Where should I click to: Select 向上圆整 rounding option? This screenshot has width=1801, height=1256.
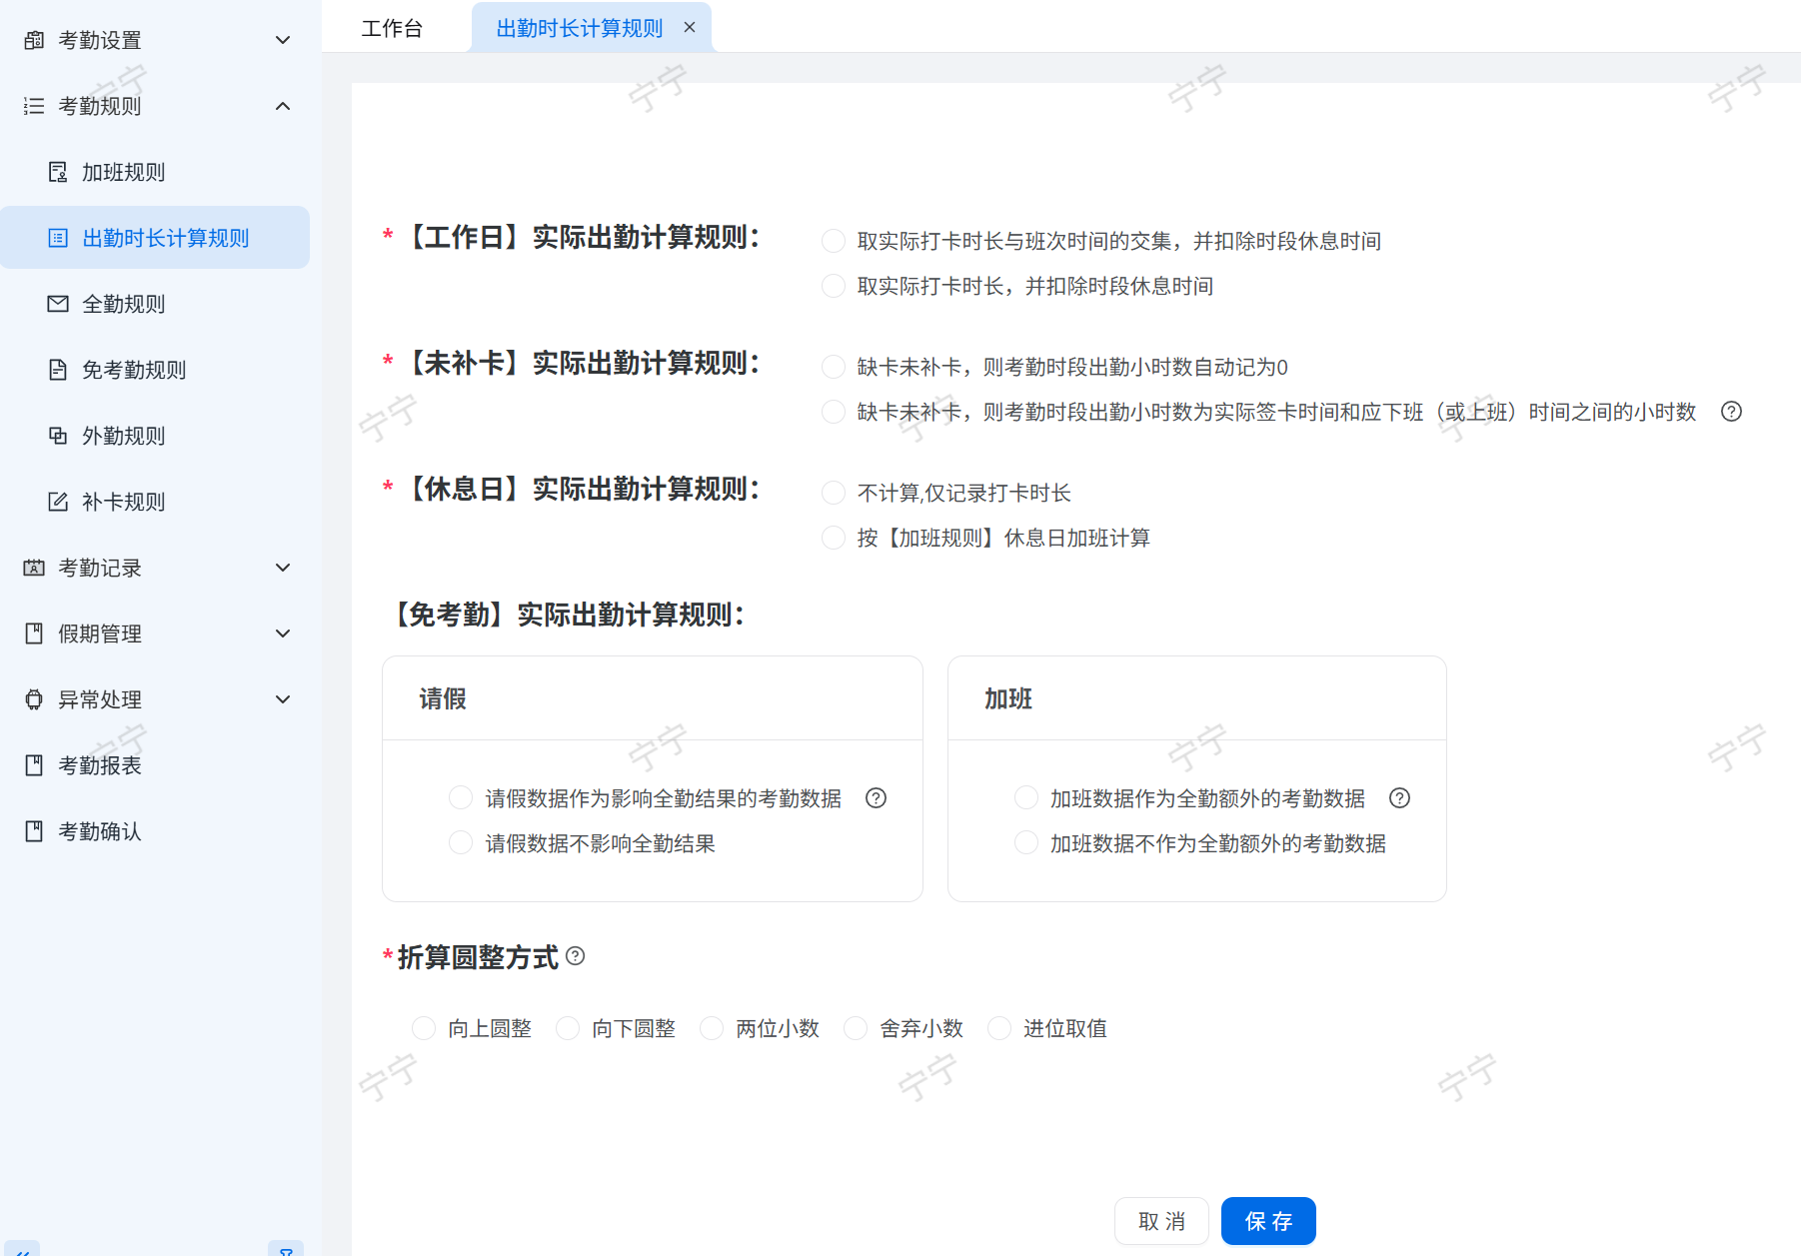pos(424,1028)
